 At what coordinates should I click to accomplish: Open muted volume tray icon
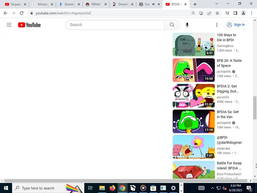tap(224, 188)
